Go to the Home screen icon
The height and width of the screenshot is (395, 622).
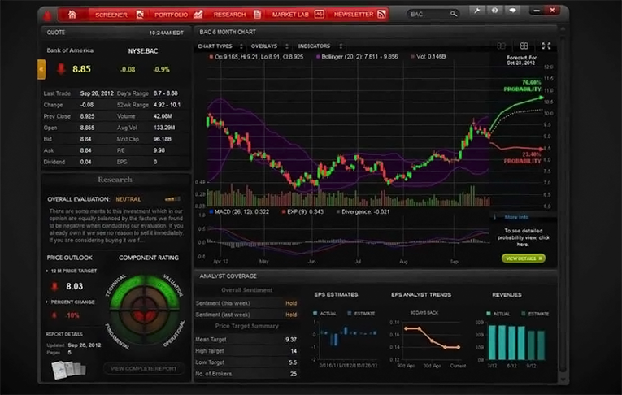coord(72,15)
